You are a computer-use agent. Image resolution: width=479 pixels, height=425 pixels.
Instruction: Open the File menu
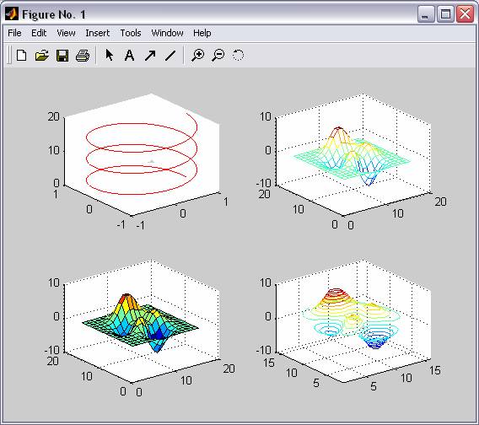14,33
